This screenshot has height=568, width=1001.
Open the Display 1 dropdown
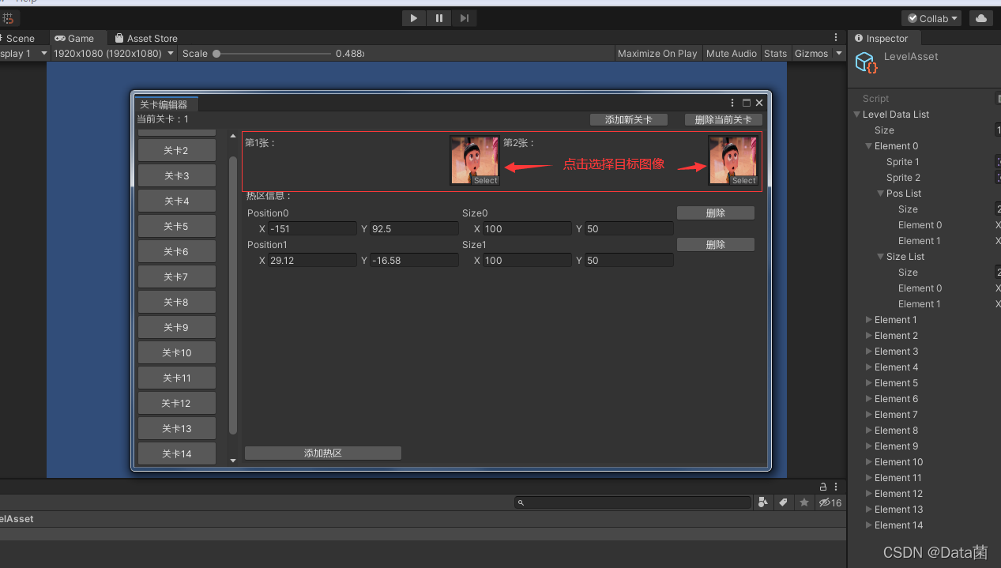pos(24,54)
